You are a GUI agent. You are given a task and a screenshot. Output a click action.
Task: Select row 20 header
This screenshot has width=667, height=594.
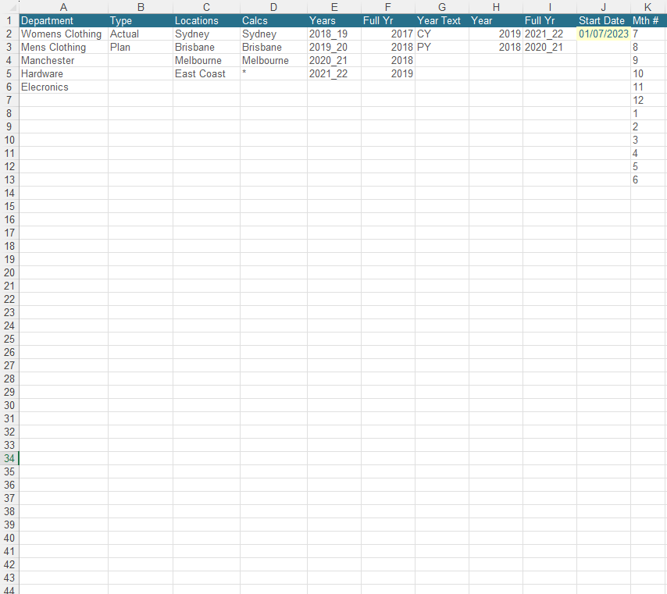coord(9,272)
